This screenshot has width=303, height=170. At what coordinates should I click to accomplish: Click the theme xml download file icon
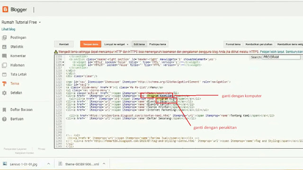60,164
